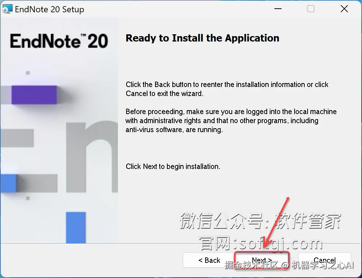Viewport: 362px width, 278px height.
Task: Click the EndNote 20 logo in the sidebar
Action: click(59, 41)
